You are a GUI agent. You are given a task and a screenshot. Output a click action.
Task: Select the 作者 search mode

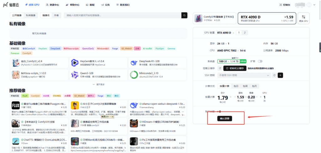tap(56, 15)
